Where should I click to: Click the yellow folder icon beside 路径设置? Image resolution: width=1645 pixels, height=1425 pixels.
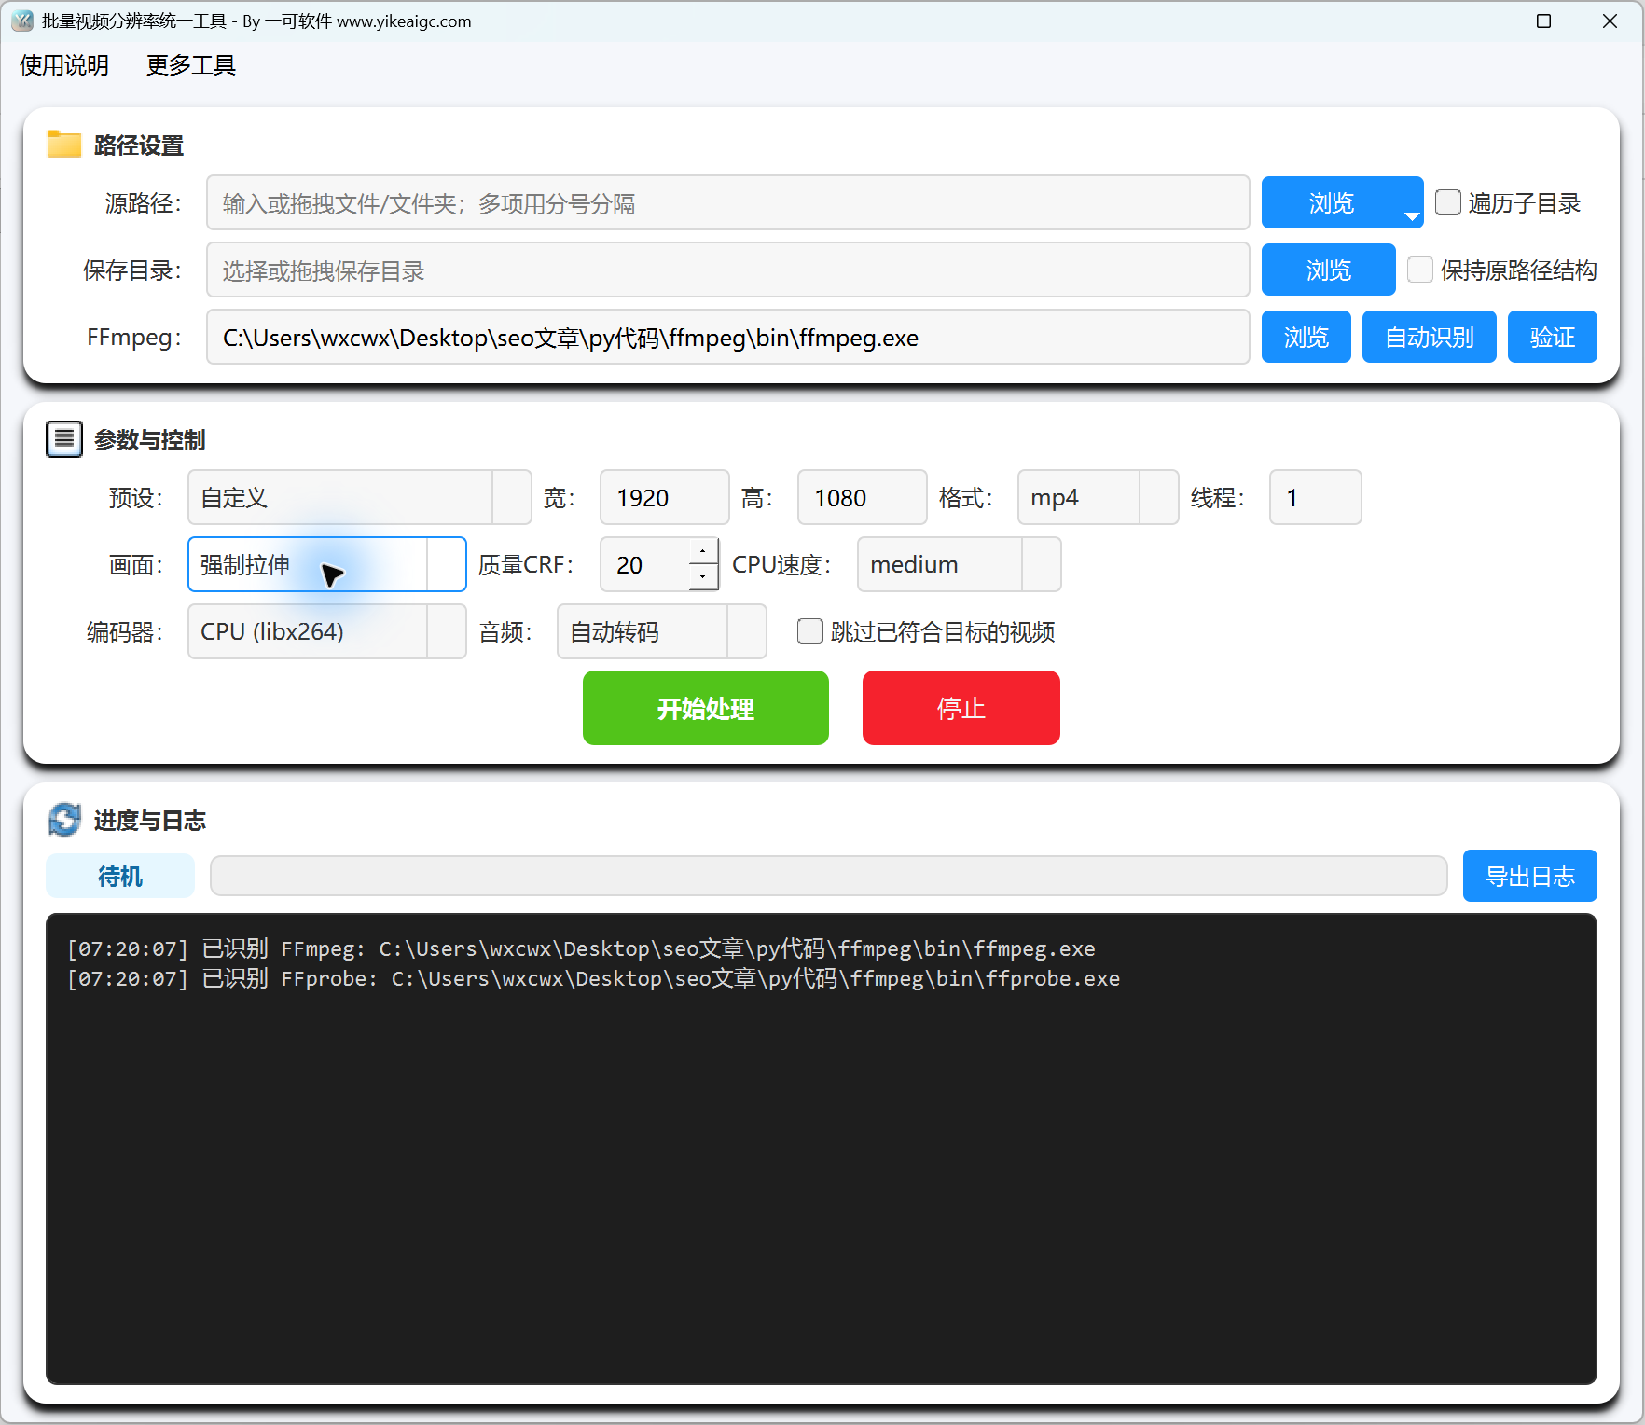(x=64, y=145)
